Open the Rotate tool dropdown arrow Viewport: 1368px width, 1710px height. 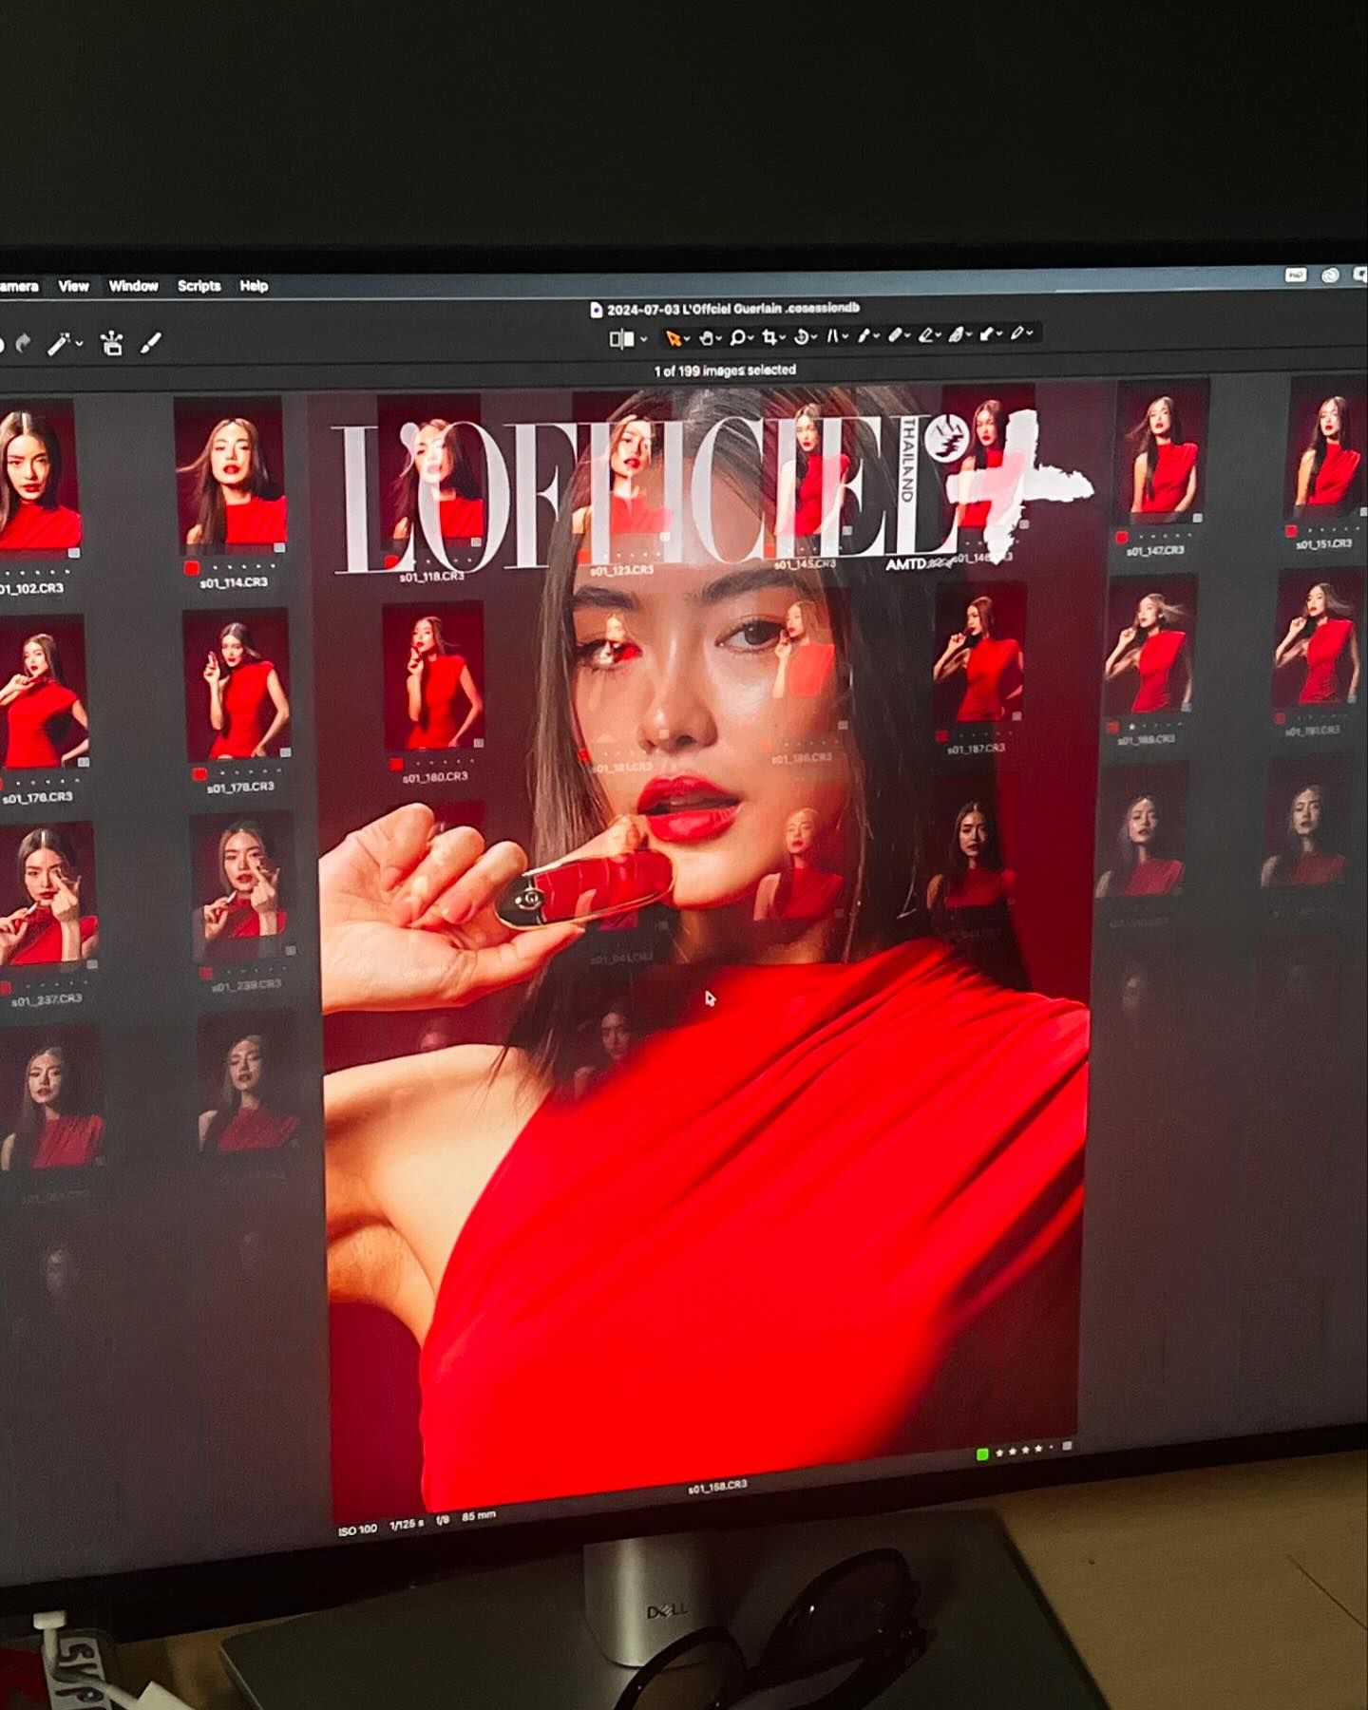point(814,336)
